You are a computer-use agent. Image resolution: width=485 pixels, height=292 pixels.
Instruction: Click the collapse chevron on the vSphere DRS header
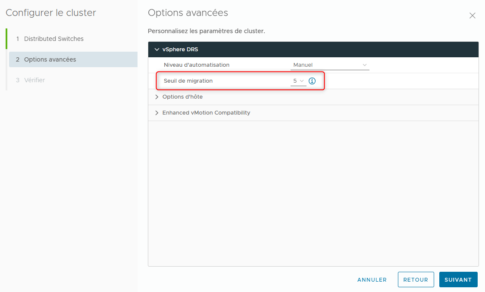(x=157, y=49)
